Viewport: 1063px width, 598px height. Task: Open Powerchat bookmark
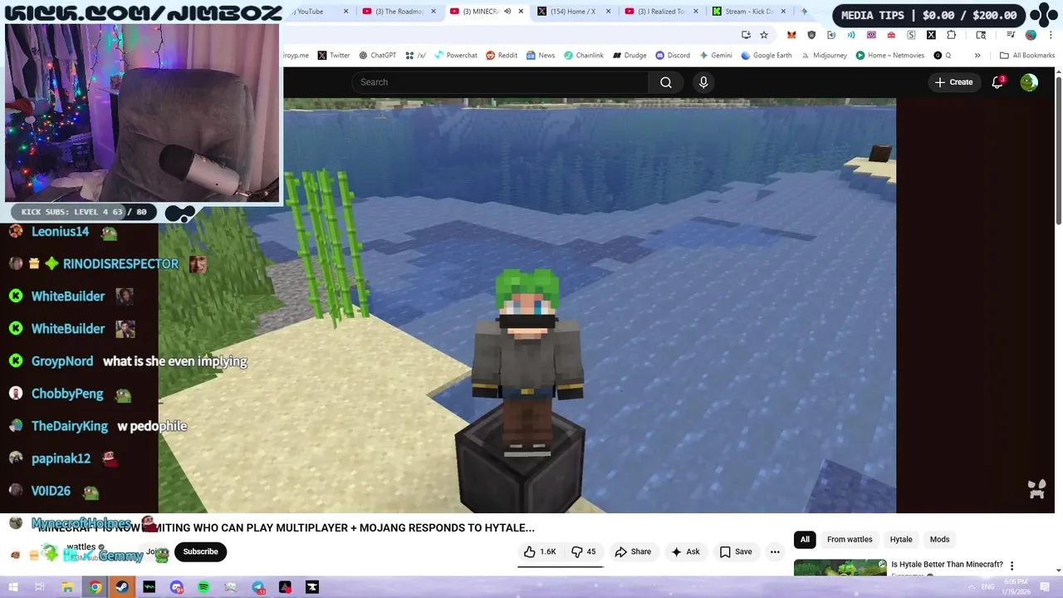455,56
